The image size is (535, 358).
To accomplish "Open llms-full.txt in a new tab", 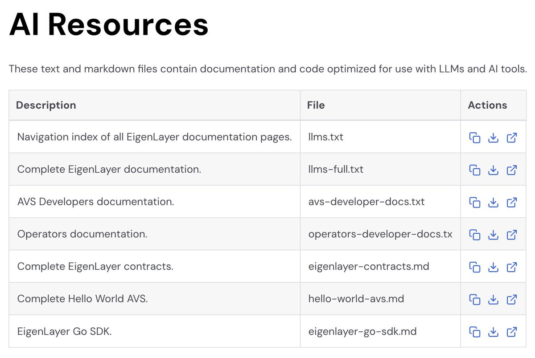I will pyautogui.click(x=512, y=170).
